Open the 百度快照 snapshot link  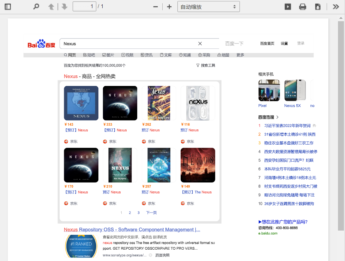(x=162, y=255)
